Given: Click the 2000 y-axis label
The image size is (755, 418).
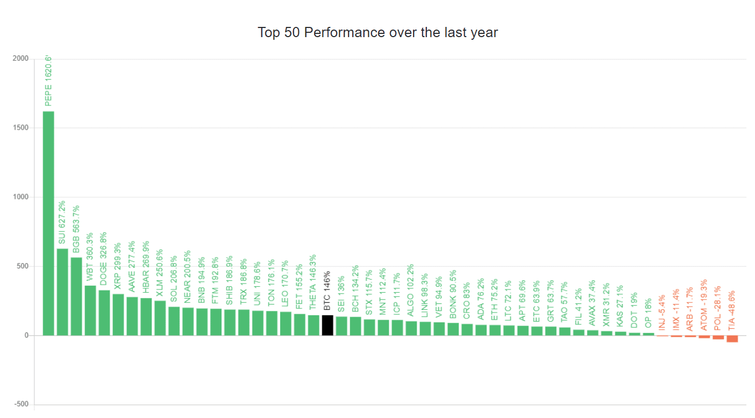Looking at the screenshot, I should click(20, 59).
